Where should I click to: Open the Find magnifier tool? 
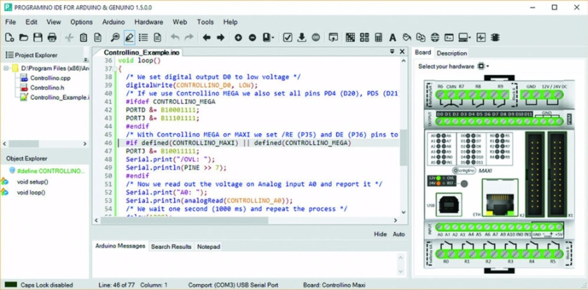(x=115, y=38)
